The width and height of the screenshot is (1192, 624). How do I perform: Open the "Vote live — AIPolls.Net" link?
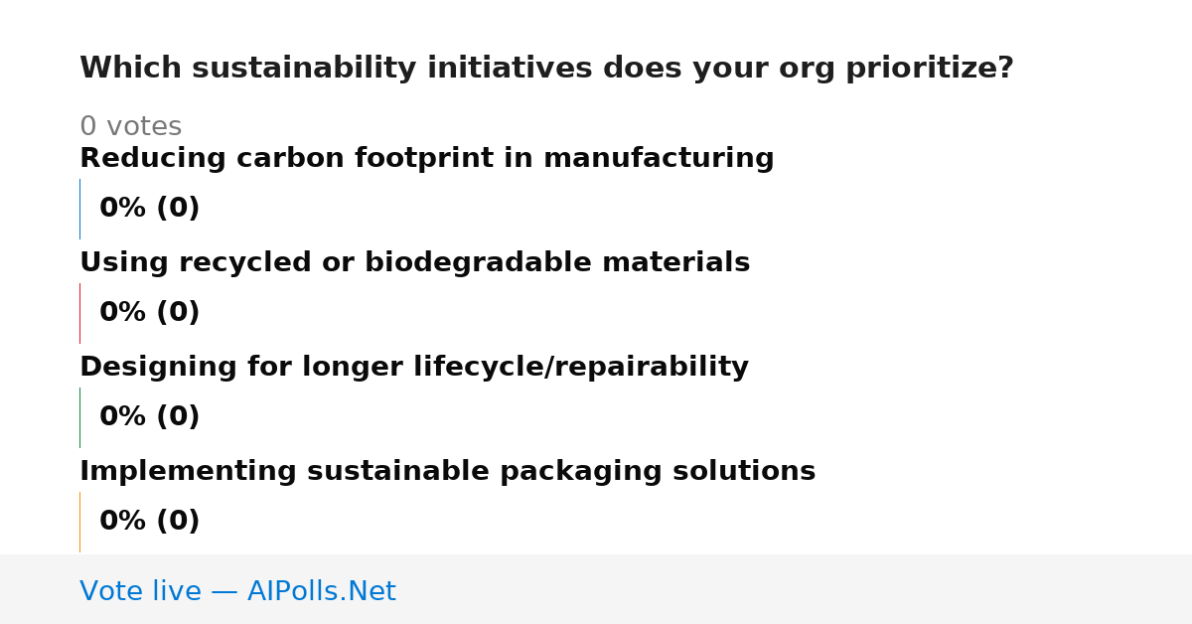237,592
